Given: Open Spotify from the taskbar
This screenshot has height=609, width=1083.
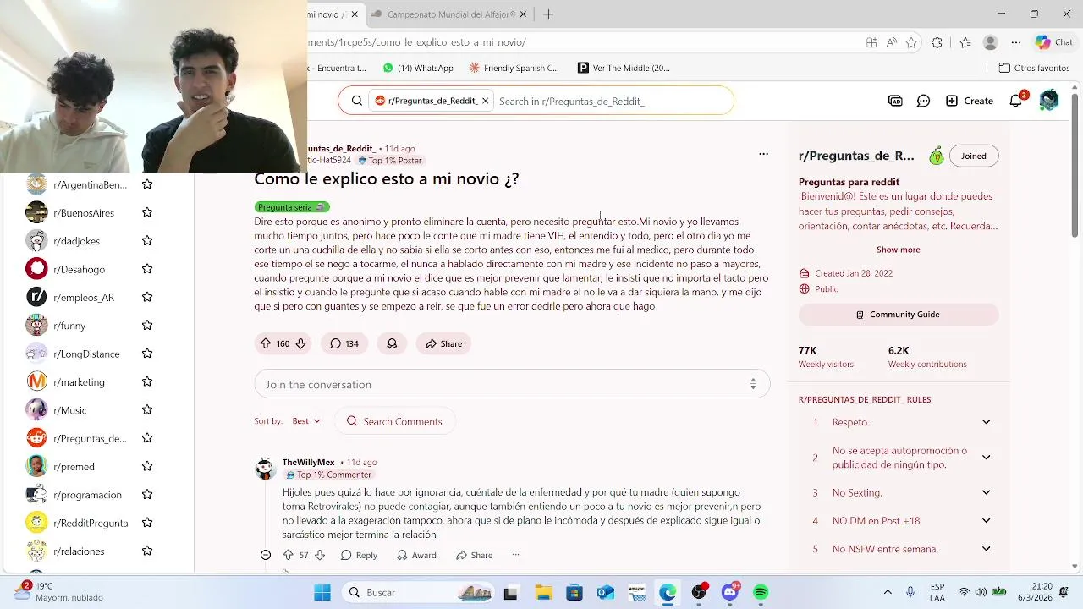Looking at the screenshot, I should 761,592.
